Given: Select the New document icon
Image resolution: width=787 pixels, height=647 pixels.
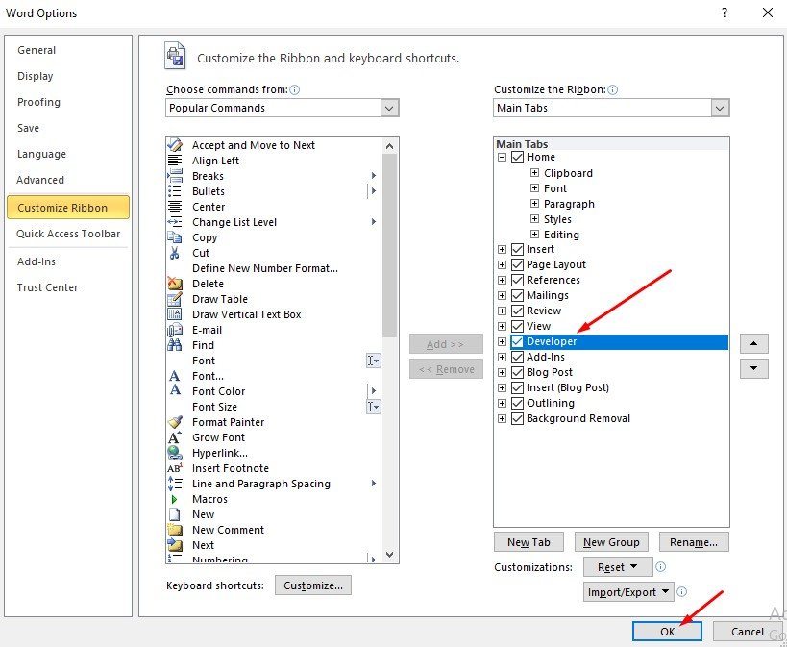Looking at the screenshot, I should click(174, 514).
